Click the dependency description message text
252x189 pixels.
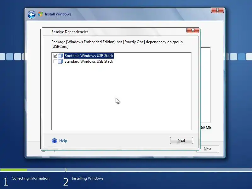(x=117, y=44)
